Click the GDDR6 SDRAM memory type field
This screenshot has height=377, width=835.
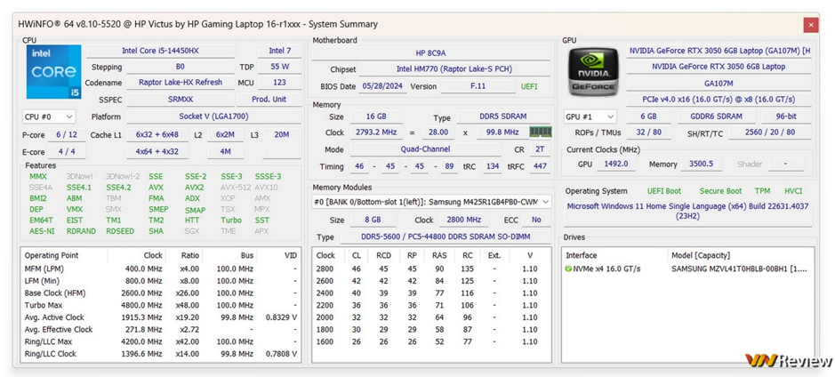(716, 116)
